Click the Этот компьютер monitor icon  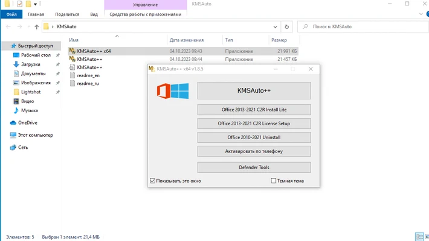coord(13,135)
